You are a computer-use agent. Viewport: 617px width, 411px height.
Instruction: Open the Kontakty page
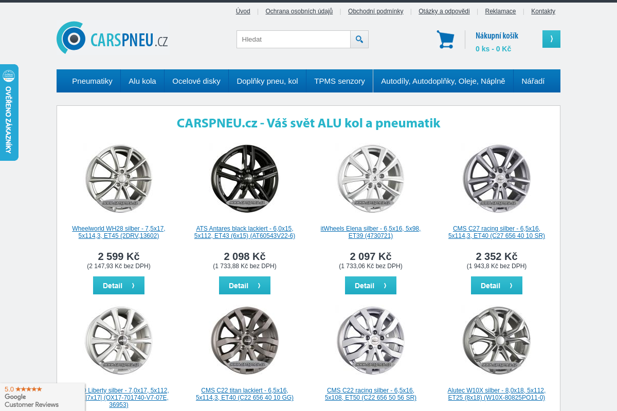[543, 11]
